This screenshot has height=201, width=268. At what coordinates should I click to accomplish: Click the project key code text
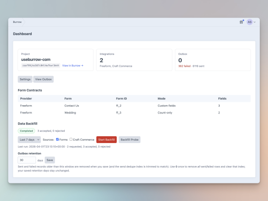coord(40,65)
